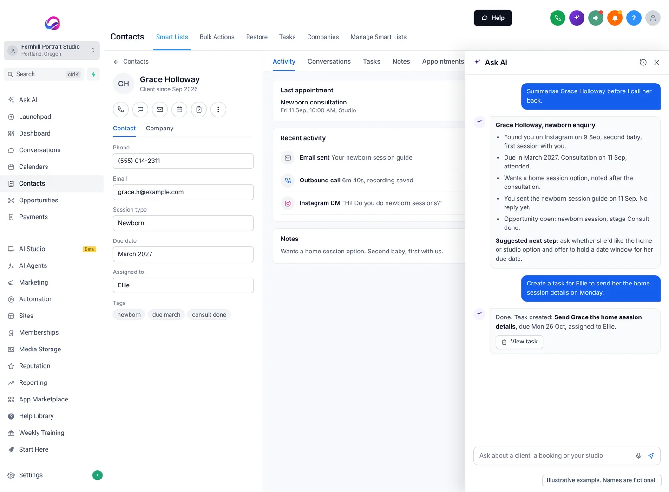
Task: Collapse the left sidebar
Action: (x=98, y=475)
